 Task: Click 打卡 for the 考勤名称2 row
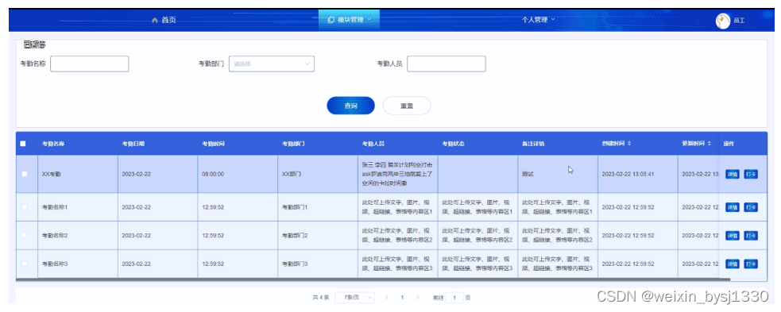(751, 235)
